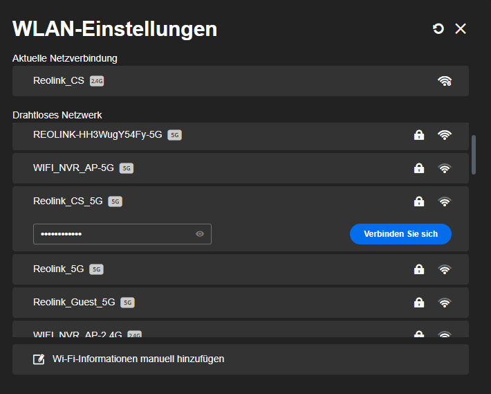Click the 5G badge beside Reolink_Guest_5G
The width and height of the screenshot is (491, 394).
127,303
